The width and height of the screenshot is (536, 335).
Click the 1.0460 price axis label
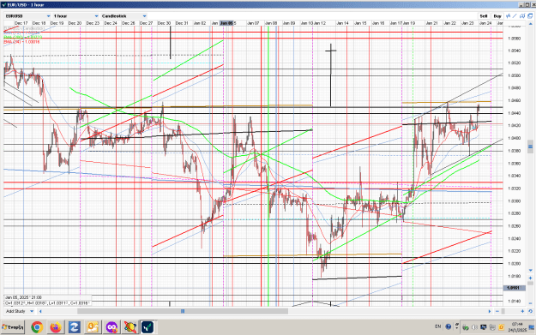[x=514, y=100]
